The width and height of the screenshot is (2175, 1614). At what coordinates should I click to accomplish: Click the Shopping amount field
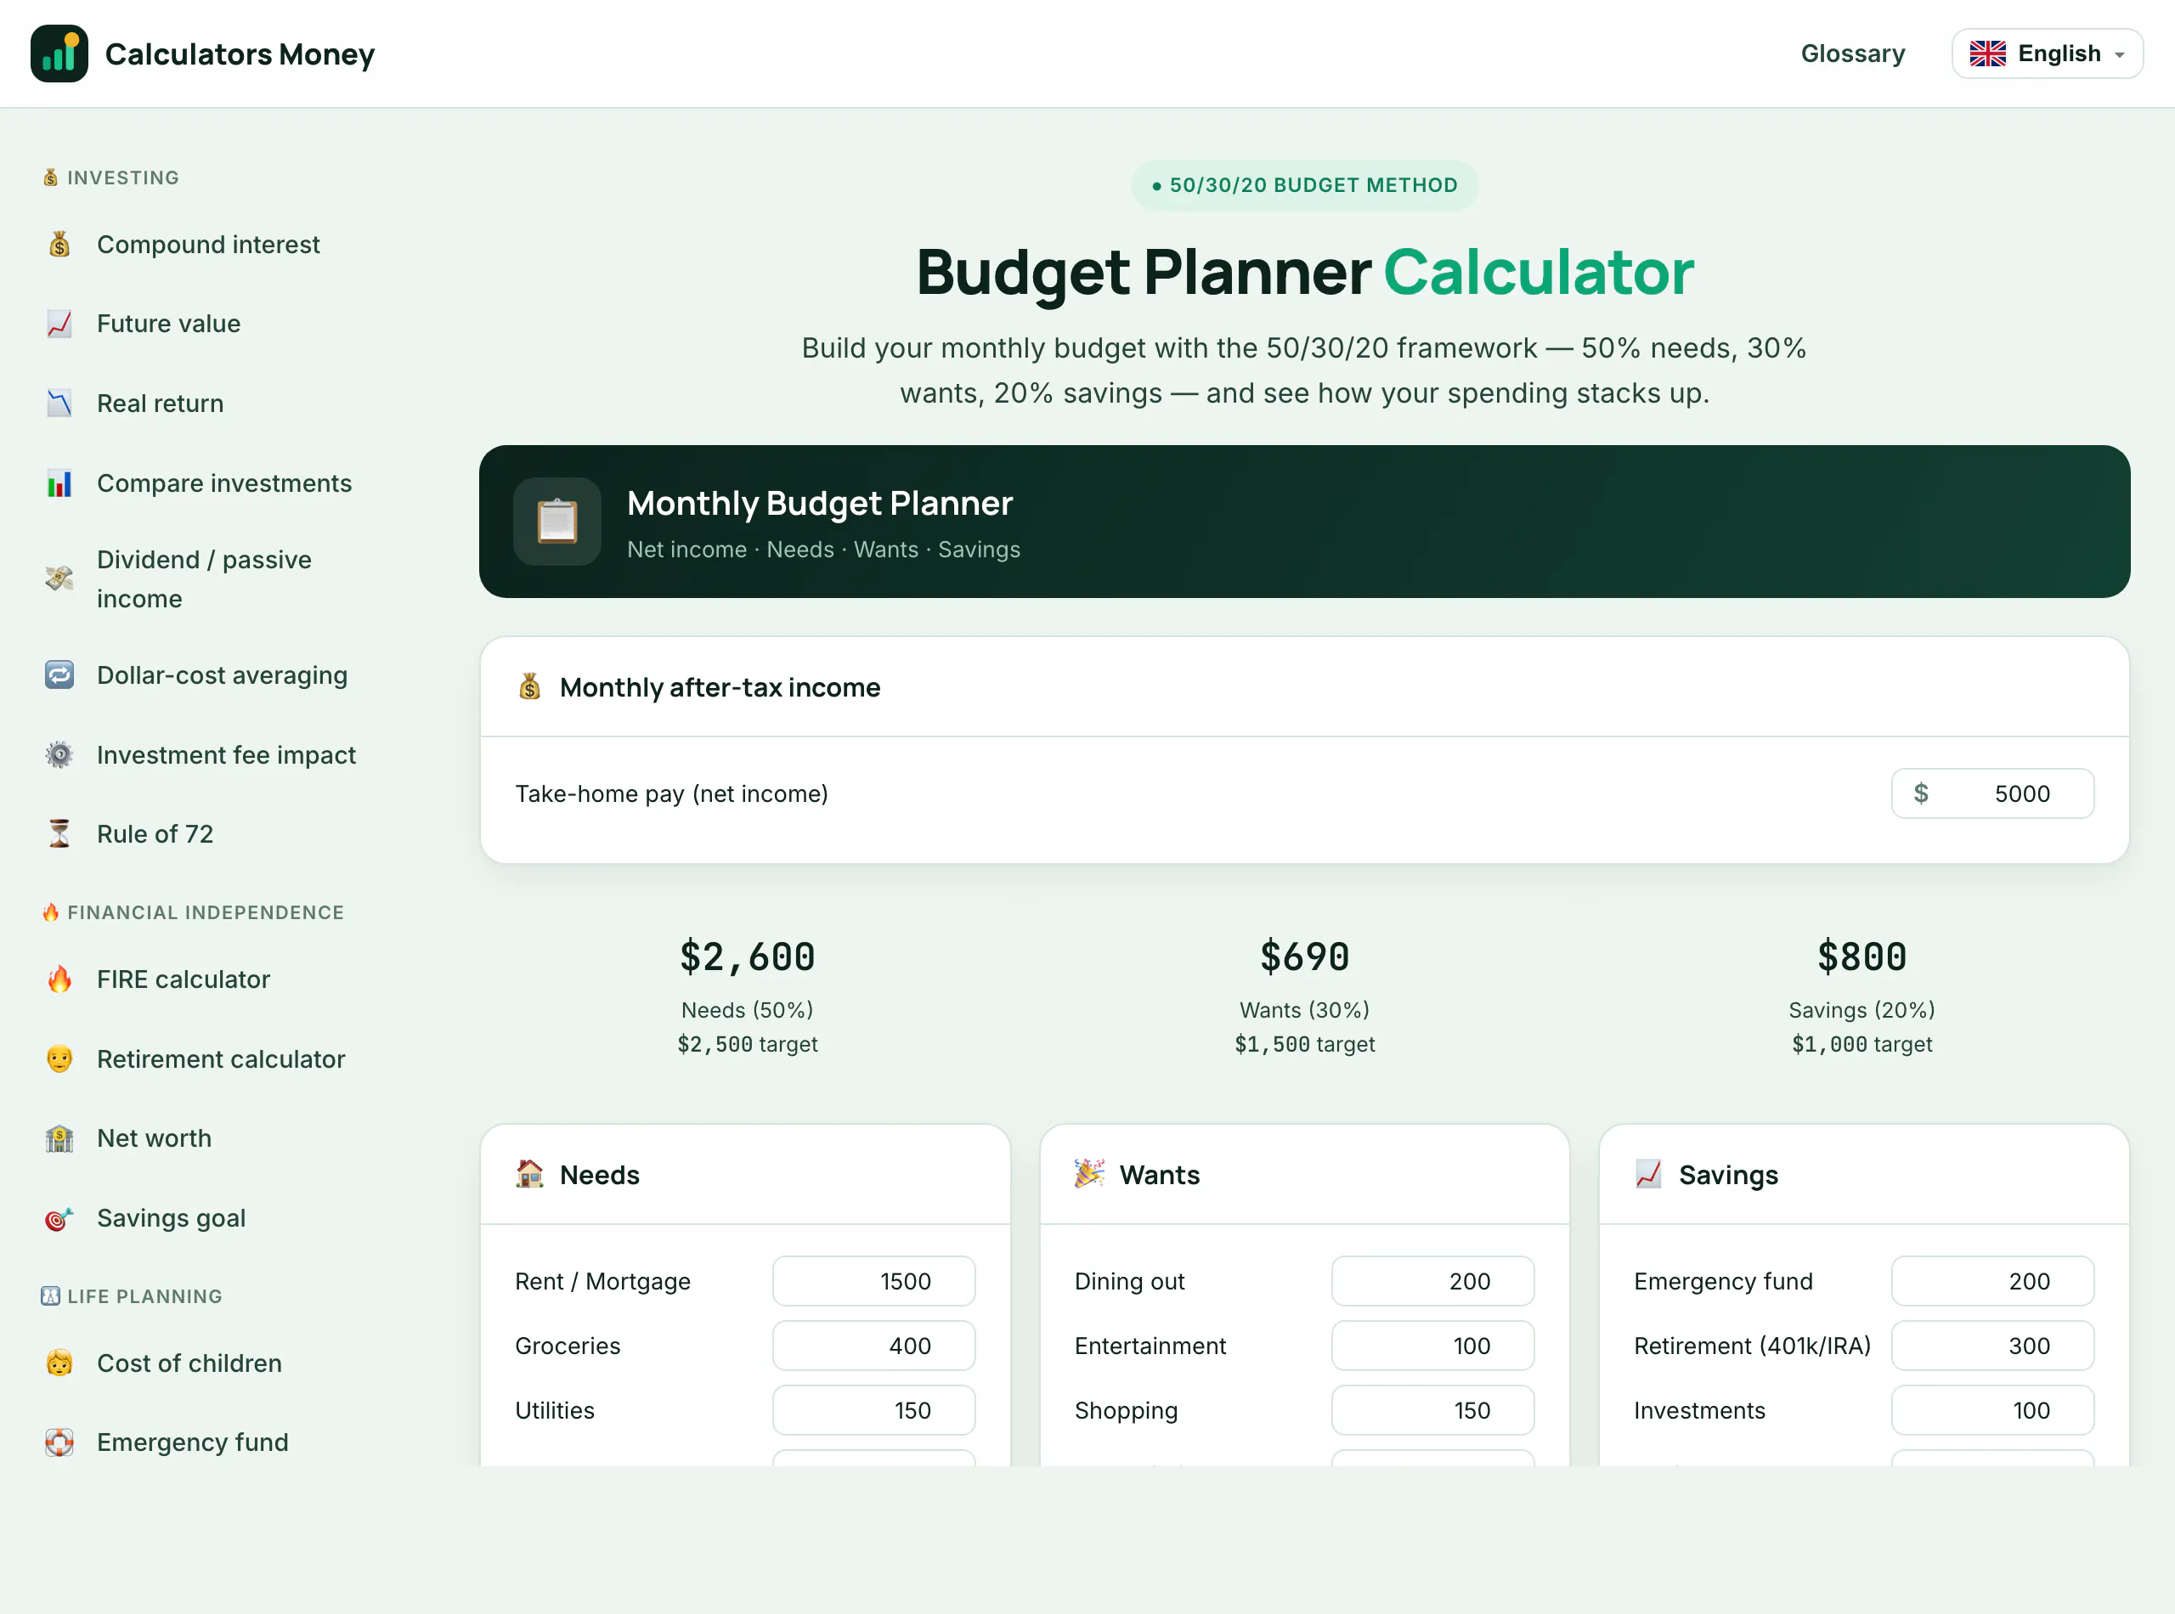1432,1410
